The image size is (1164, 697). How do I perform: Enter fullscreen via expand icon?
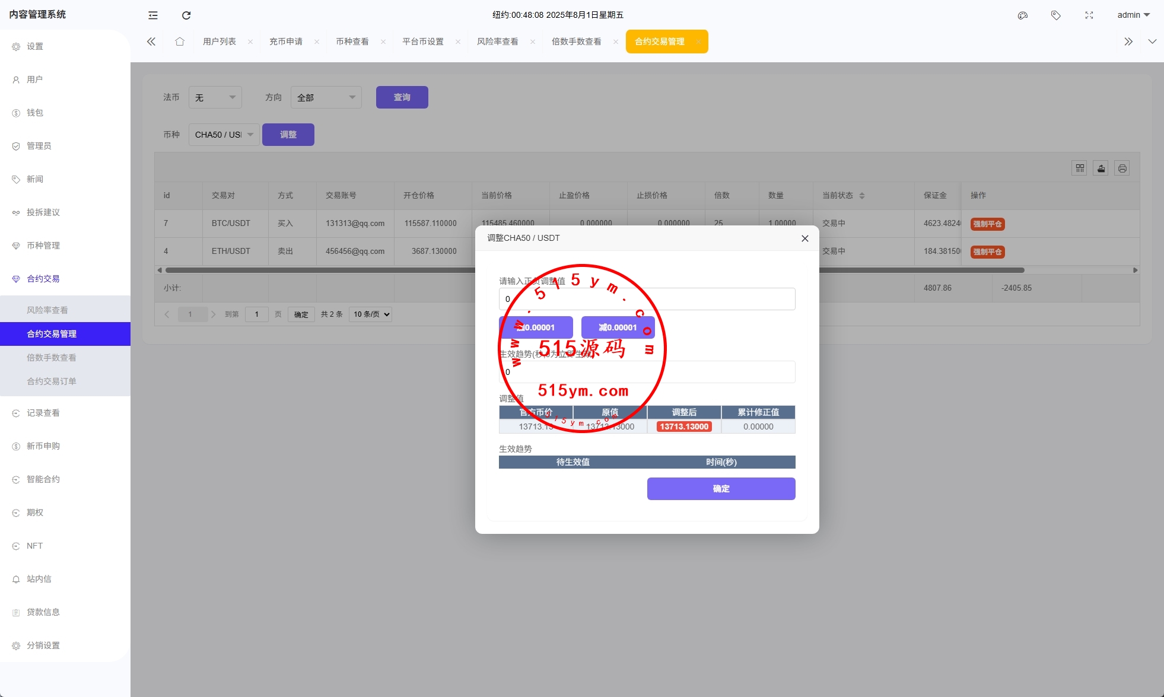[1089, 15]
